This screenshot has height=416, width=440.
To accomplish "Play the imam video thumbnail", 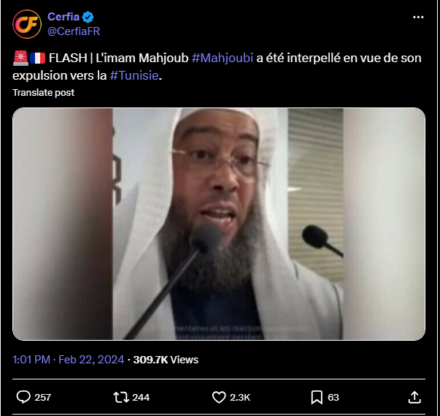I will pyautogui.click(x=219, y=224).
